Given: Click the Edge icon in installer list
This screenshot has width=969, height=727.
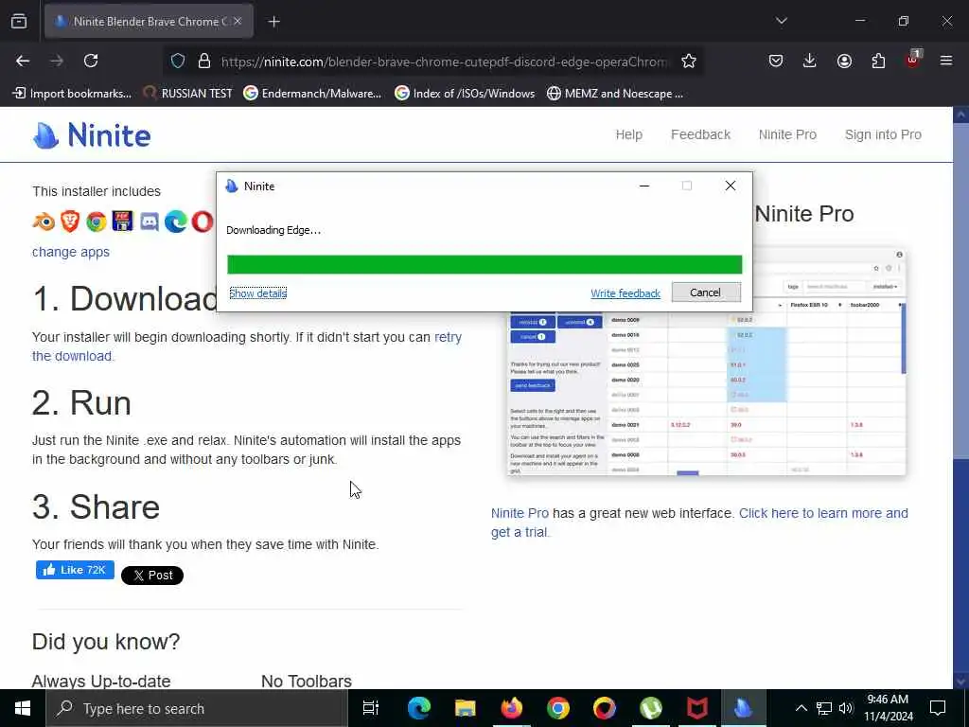Looking at the screenshot, I should (175, 222).
